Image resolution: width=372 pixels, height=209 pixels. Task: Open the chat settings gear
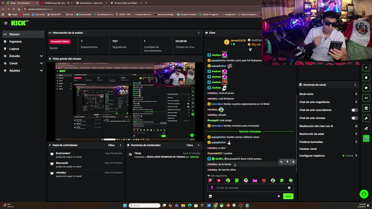pos(279,196)
